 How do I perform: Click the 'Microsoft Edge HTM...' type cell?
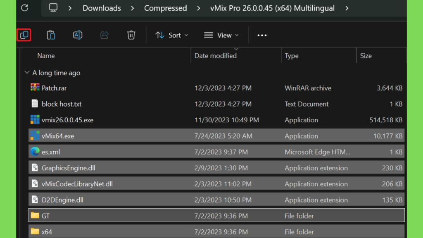317,152
